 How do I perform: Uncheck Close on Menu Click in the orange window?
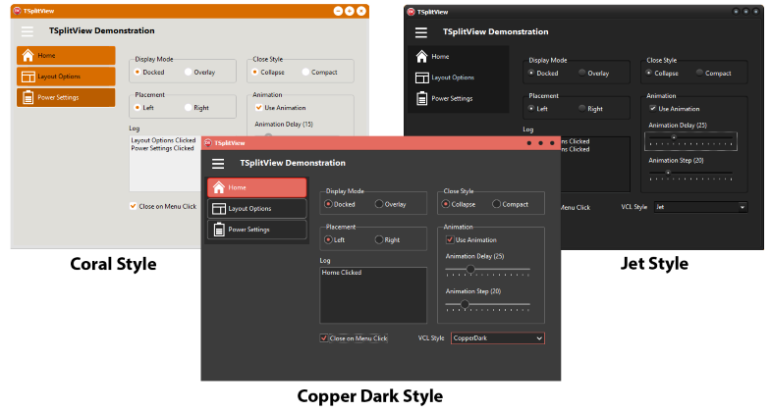133,206
